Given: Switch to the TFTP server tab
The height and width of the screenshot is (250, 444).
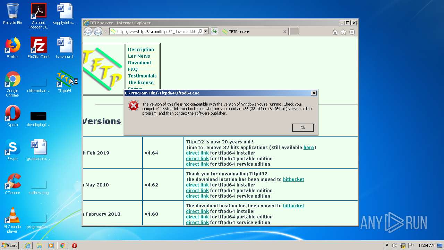Looking at the screenshot, I should coord(254,32).
